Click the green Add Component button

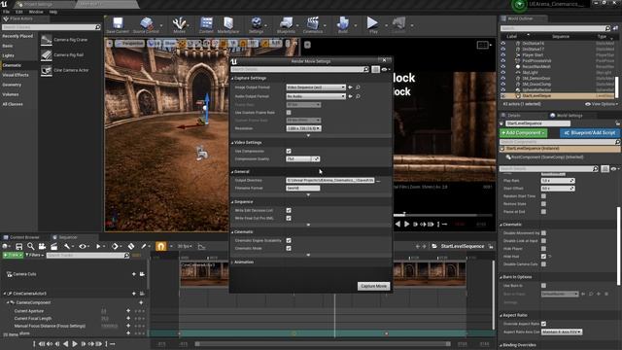(x=523, y=133)
